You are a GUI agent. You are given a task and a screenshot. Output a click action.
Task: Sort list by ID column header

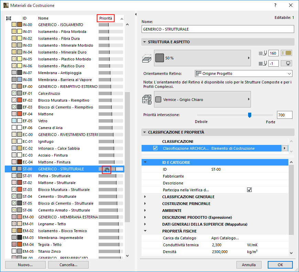tap(25, 18)
